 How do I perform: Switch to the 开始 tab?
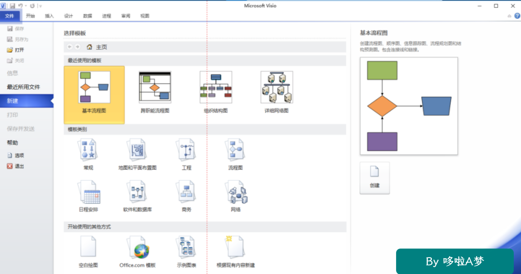pyautogui.click(x=30, y=16)
